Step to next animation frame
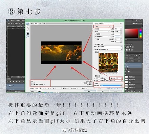The width and height of the screenshot is (149, 134). 118,88
